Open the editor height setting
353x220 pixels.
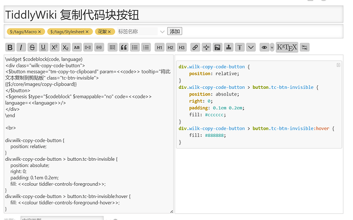tap(239, 47)
